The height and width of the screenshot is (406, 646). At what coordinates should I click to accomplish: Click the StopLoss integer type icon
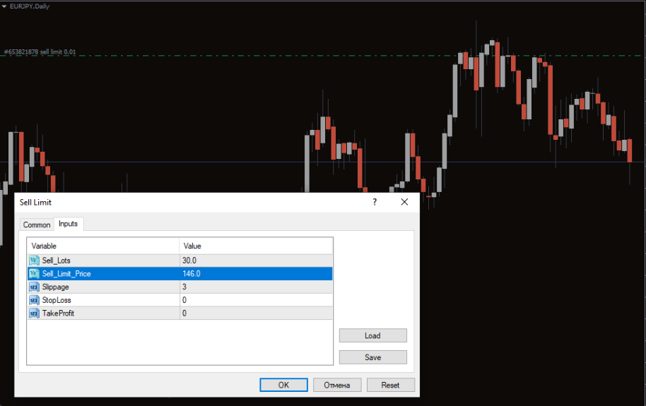34,300
